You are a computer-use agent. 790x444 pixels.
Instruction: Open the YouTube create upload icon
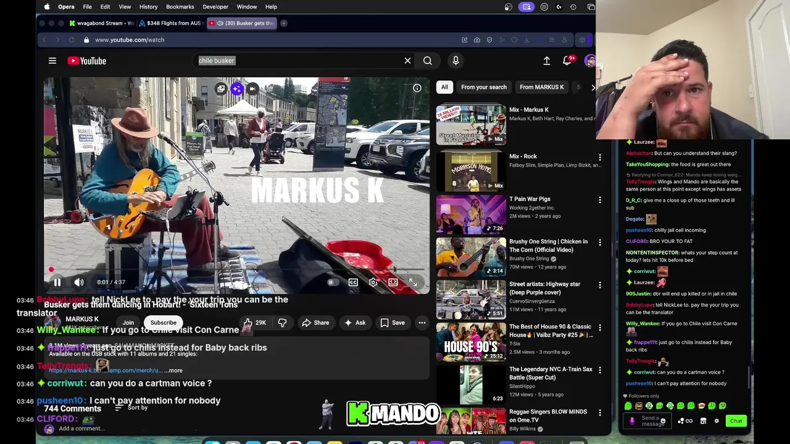[x=547, y=60]
